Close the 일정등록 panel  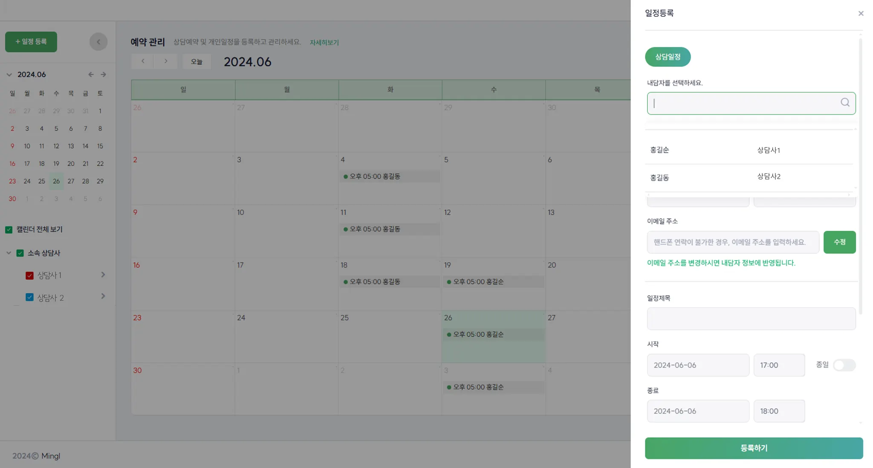pyautogui.click(x=861, y=14)
